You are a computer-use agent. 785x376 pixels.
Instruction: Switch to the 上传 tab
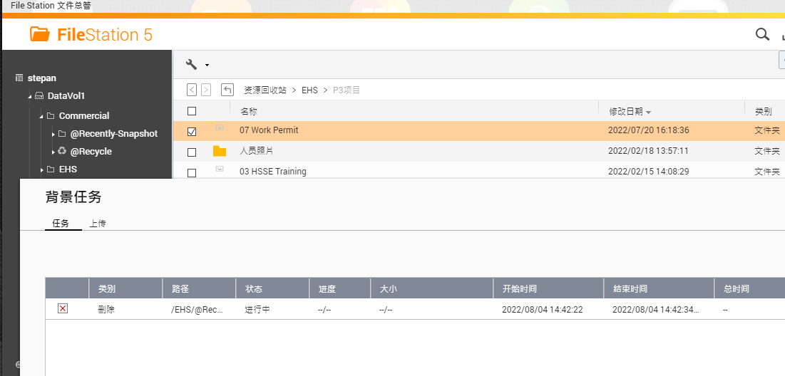point(98,224)
